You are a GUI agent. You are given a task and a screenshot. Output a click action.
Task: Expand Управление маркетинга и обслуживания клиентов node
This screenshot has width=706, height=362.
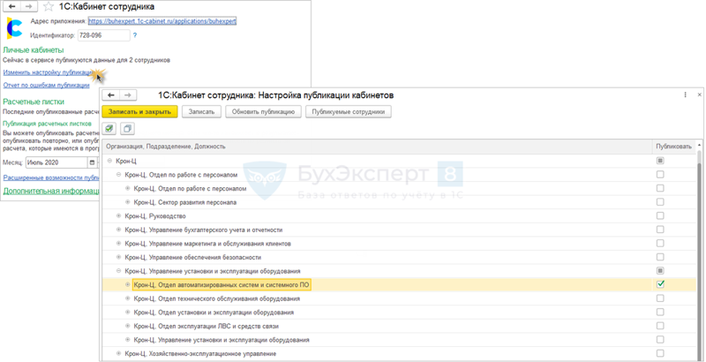[119, 243]
